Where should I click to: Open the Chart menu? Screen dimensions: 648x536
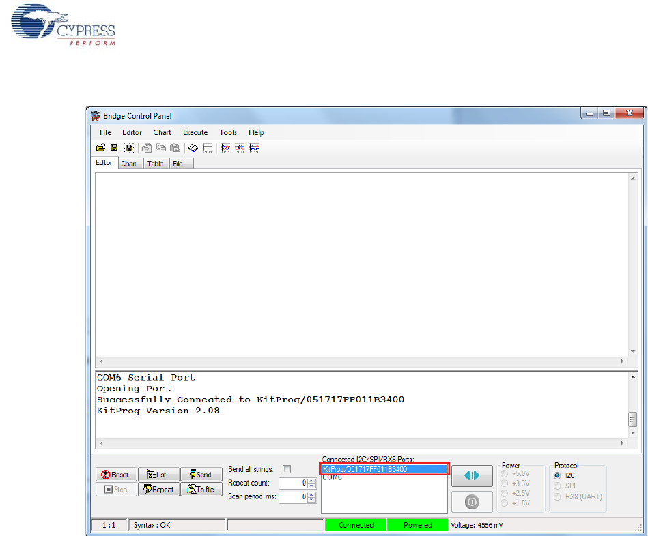(x=162, y=132)
